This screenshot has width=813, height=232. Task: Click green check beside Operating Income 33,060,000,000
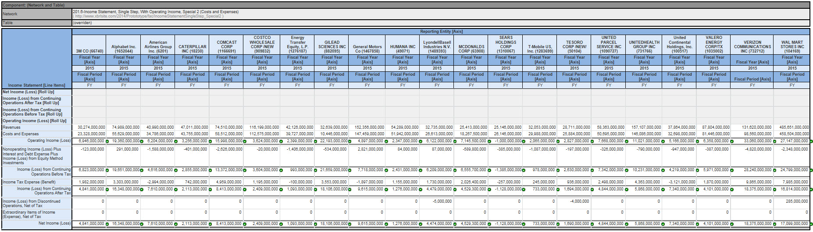tap(775, 141)
